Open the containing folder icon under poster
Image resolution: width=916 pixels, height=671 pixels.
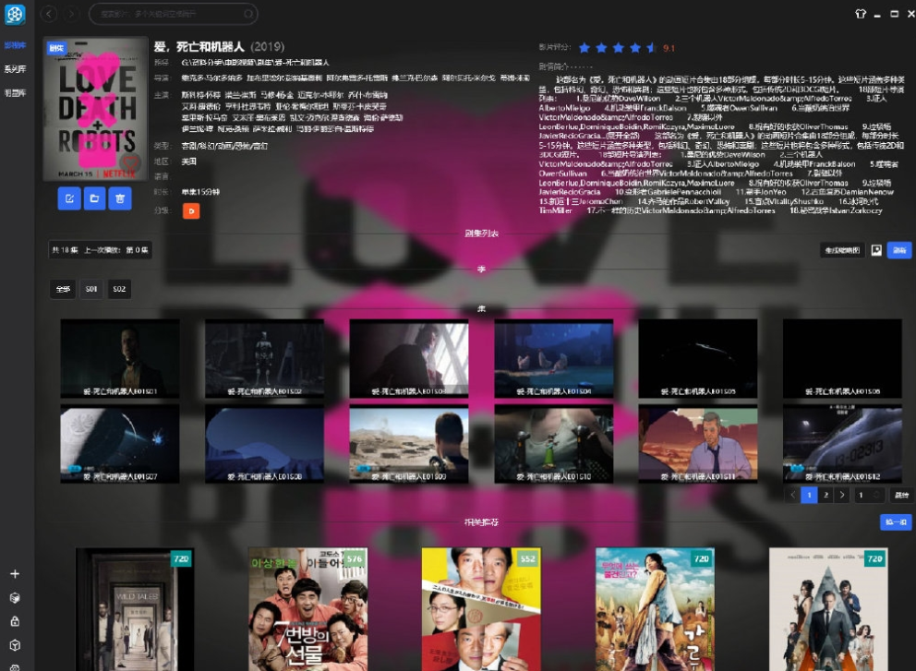click(94, 198)
